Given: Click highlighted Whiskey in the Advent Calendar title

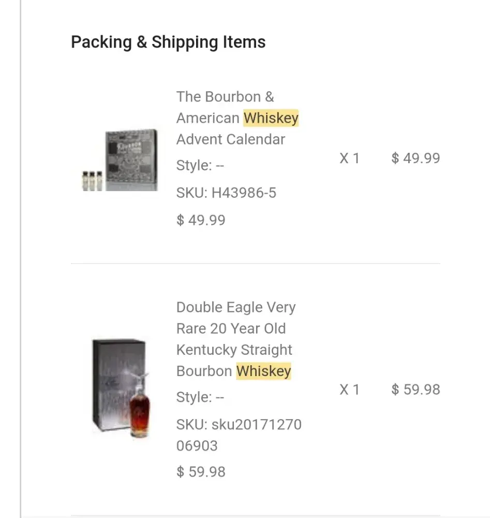Looking at the screenshot, I should [x=271, y=118].
